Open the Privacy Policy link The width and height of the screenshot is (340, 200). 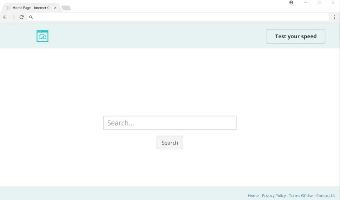[274, 196]
